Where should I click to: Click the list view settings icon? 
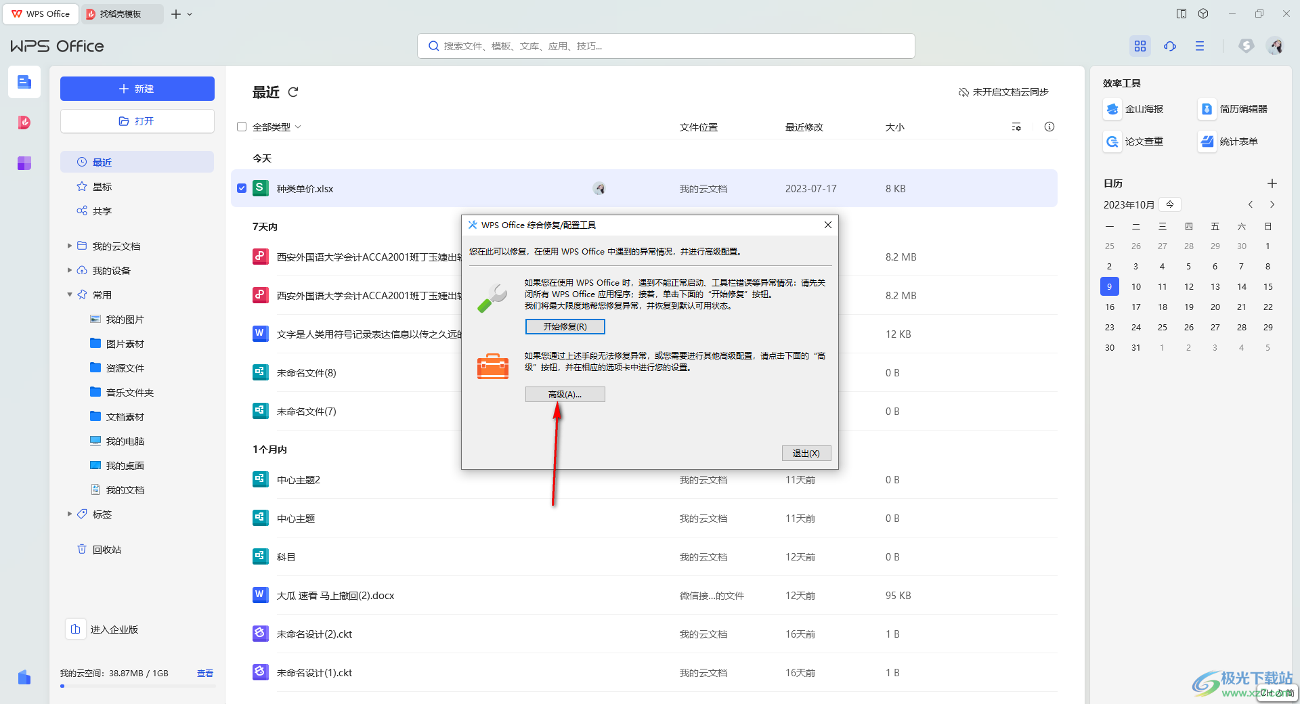click(x=1016, y=127)
